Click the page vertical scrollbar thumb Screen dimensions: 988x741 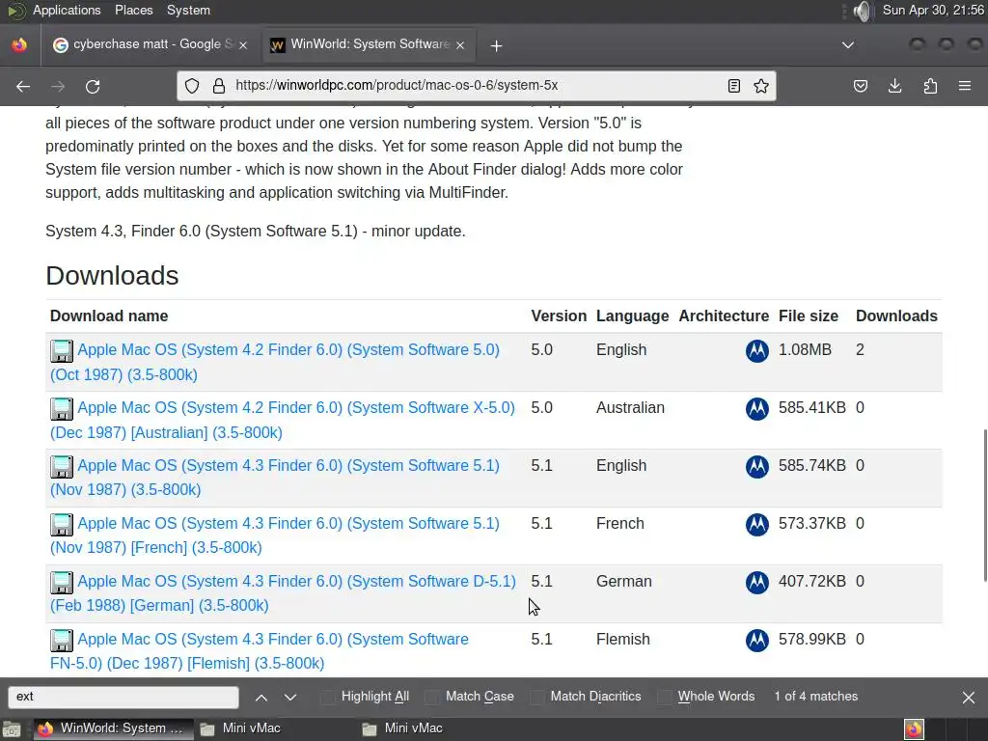[x=985, y=506]
